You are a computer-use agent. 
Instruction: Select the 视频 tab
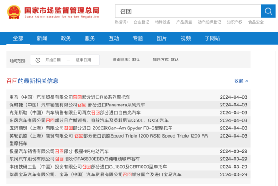[x=185, y=38]
